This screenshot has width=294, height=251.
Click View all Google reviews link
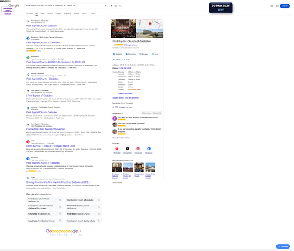121,138
